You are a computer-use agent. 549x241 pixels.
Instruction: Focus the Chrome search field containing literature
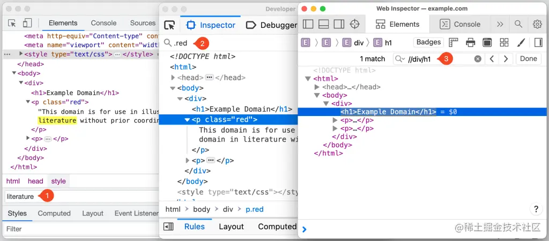point(81,196)
